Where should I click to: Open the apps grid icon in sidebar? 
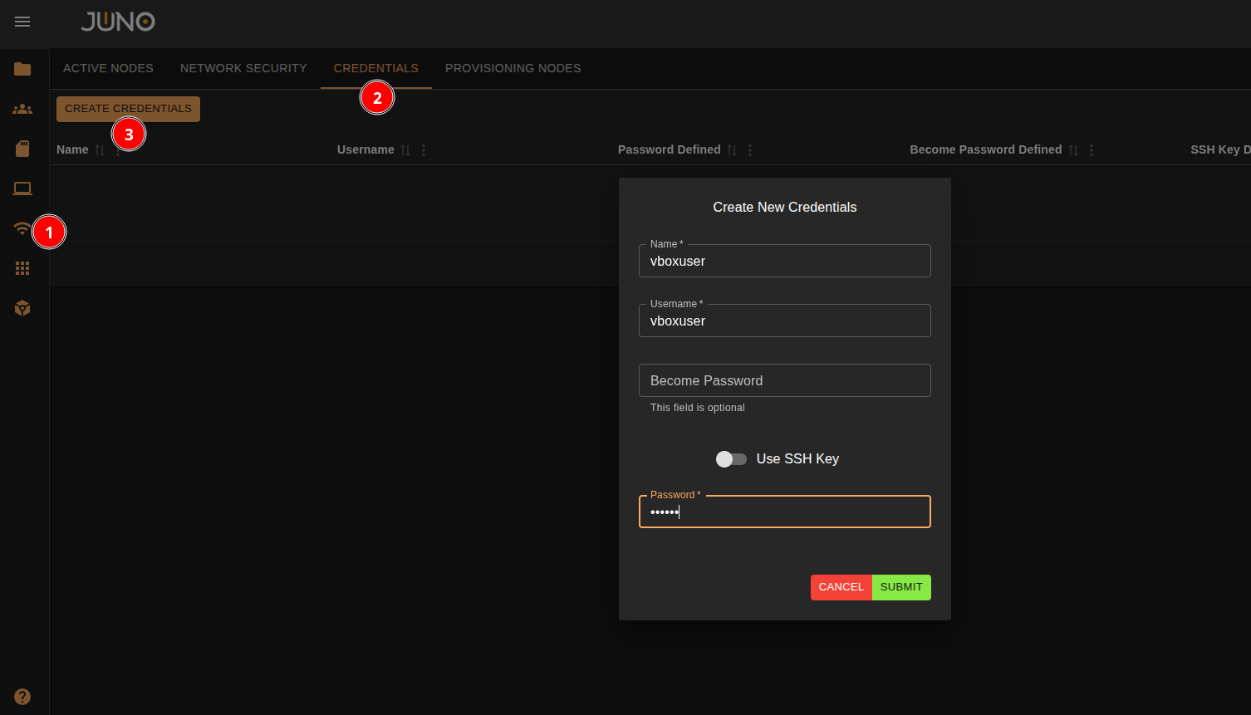(22, 268)
